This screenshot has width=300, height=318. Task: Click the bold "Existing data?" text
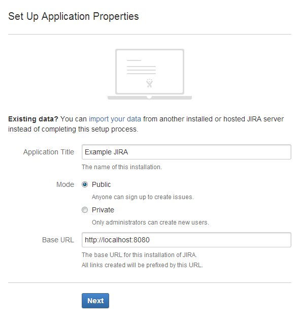tap(33, 119)
